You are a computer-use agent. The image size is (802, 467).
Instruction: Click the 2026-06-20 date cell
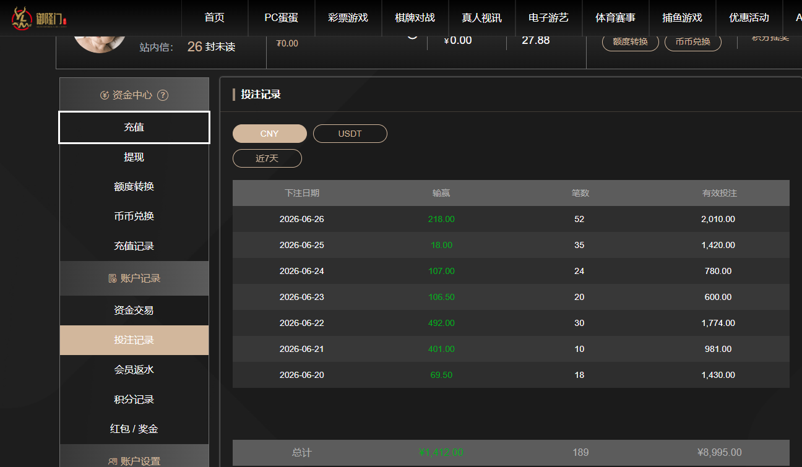(302, 375)
